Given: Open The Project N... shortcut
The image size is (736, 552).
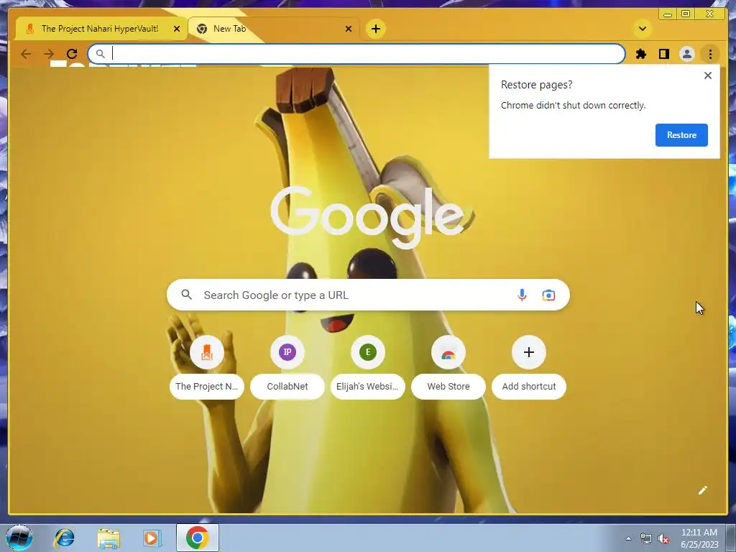Looking at the screenshot, I should pos(207,367).
